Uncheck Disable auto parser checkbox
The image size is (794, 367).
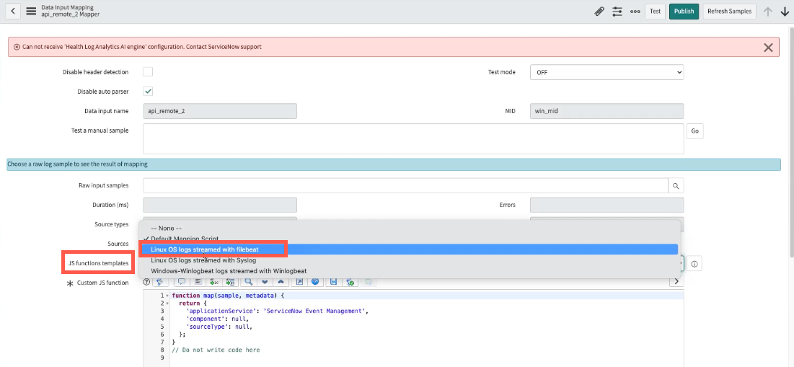(x=148, y=91)
